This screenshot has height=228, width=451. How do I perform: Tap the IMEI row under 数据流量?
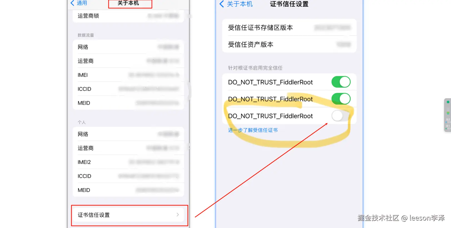coord(128,75)
